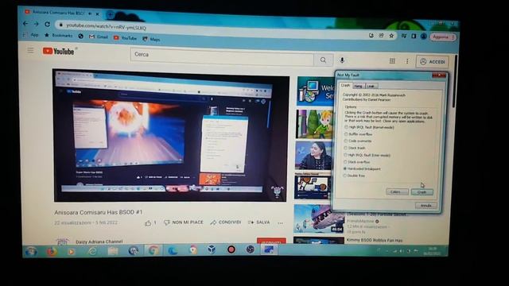Open YouTube apps grid
The image size is (509, 286).
(x=392, y=60)
